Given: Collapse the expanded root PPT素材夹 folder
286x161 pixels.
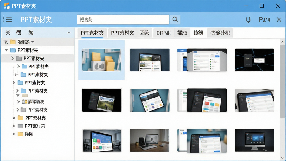Looking at the screenshot, I should (x=6, y=50).
